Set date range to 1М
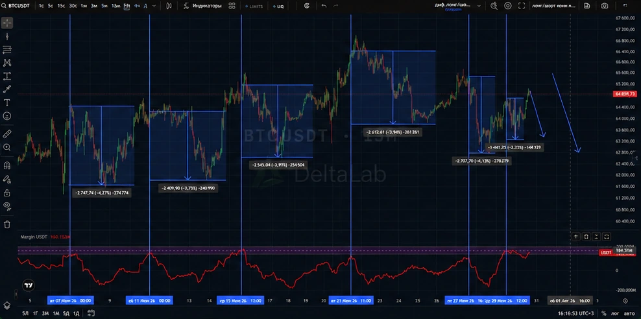641x319 pixels. pyautogui.click(x=56, y=314)
